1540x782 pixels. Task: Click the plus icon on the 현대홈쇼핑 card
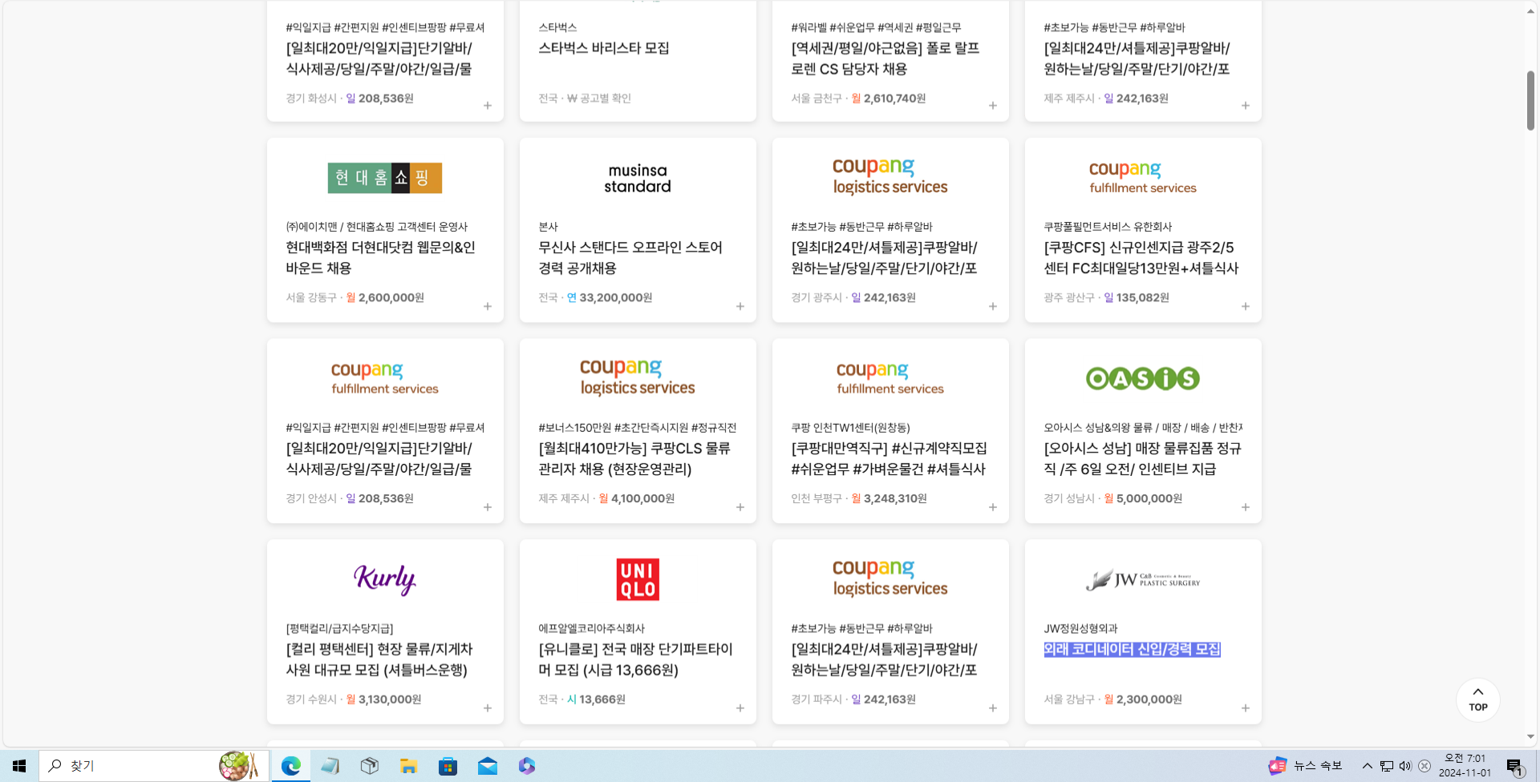tap(487, 307)
